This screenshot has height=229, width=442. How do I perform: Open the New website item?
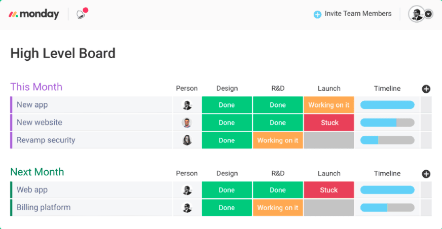(x=40, y=123)
